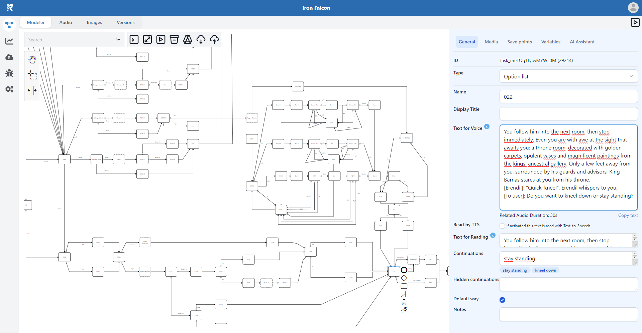
Task: Click the Related Audio Duration: 30s text
Action: (528, 215)
